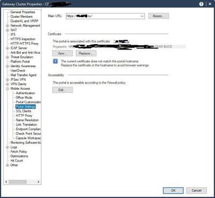
Task: Click the Cancel button
Action: [197, 190]
